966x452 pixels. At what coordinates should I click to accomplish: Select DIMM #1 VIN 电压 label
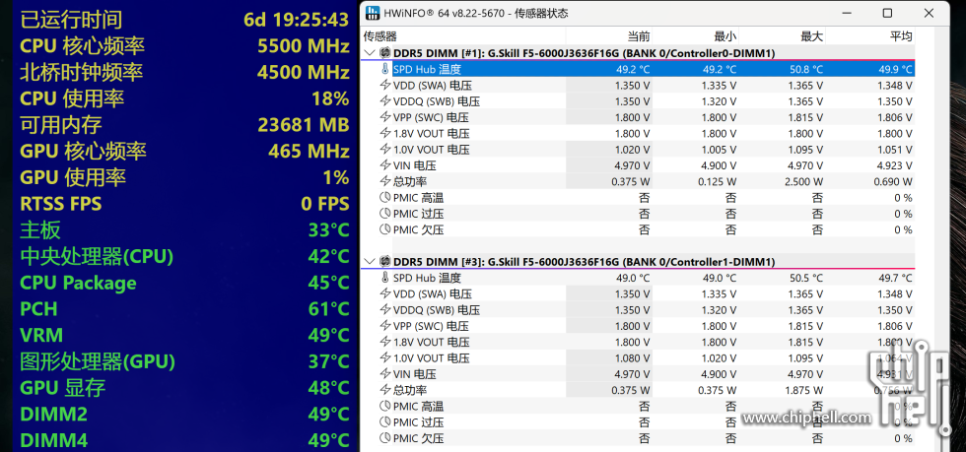[415, 165]
